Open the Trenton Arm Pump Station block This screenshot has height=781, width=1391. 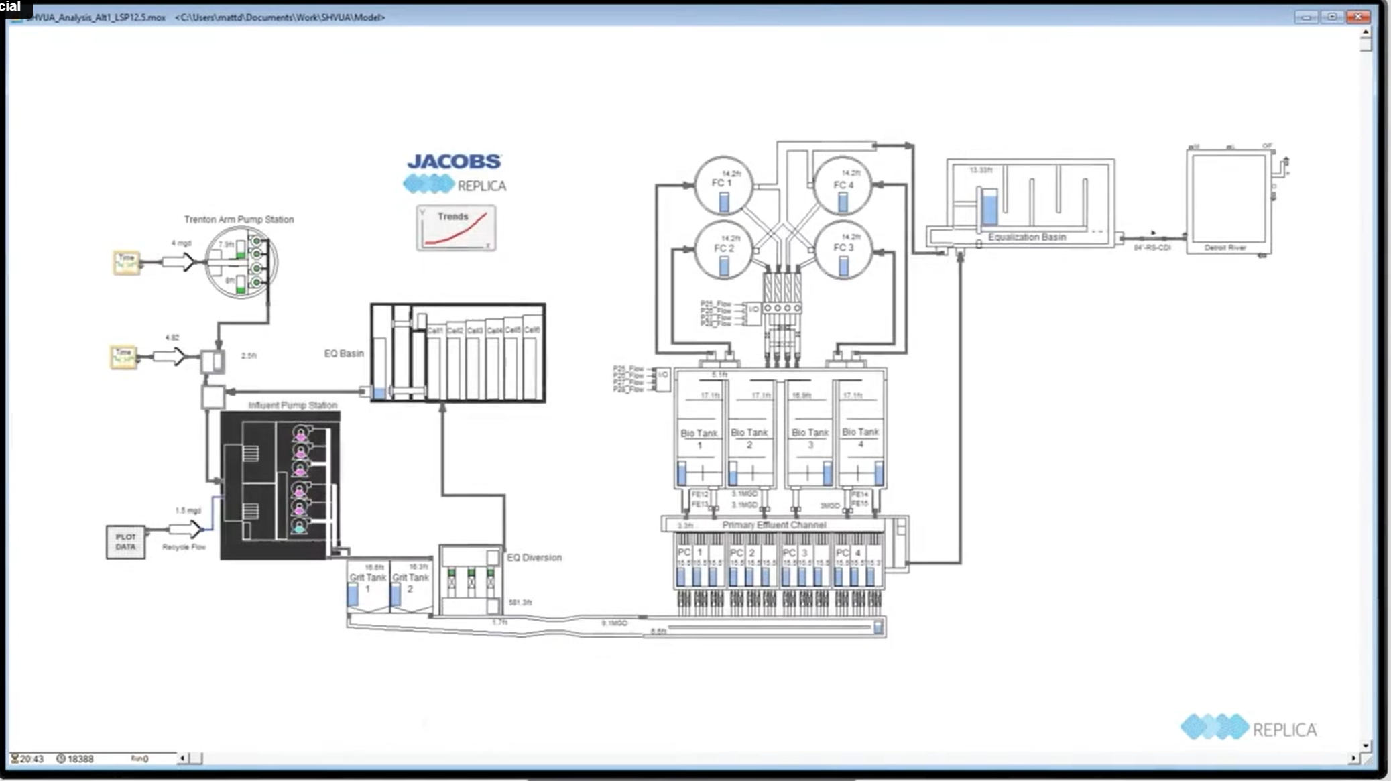241,262
